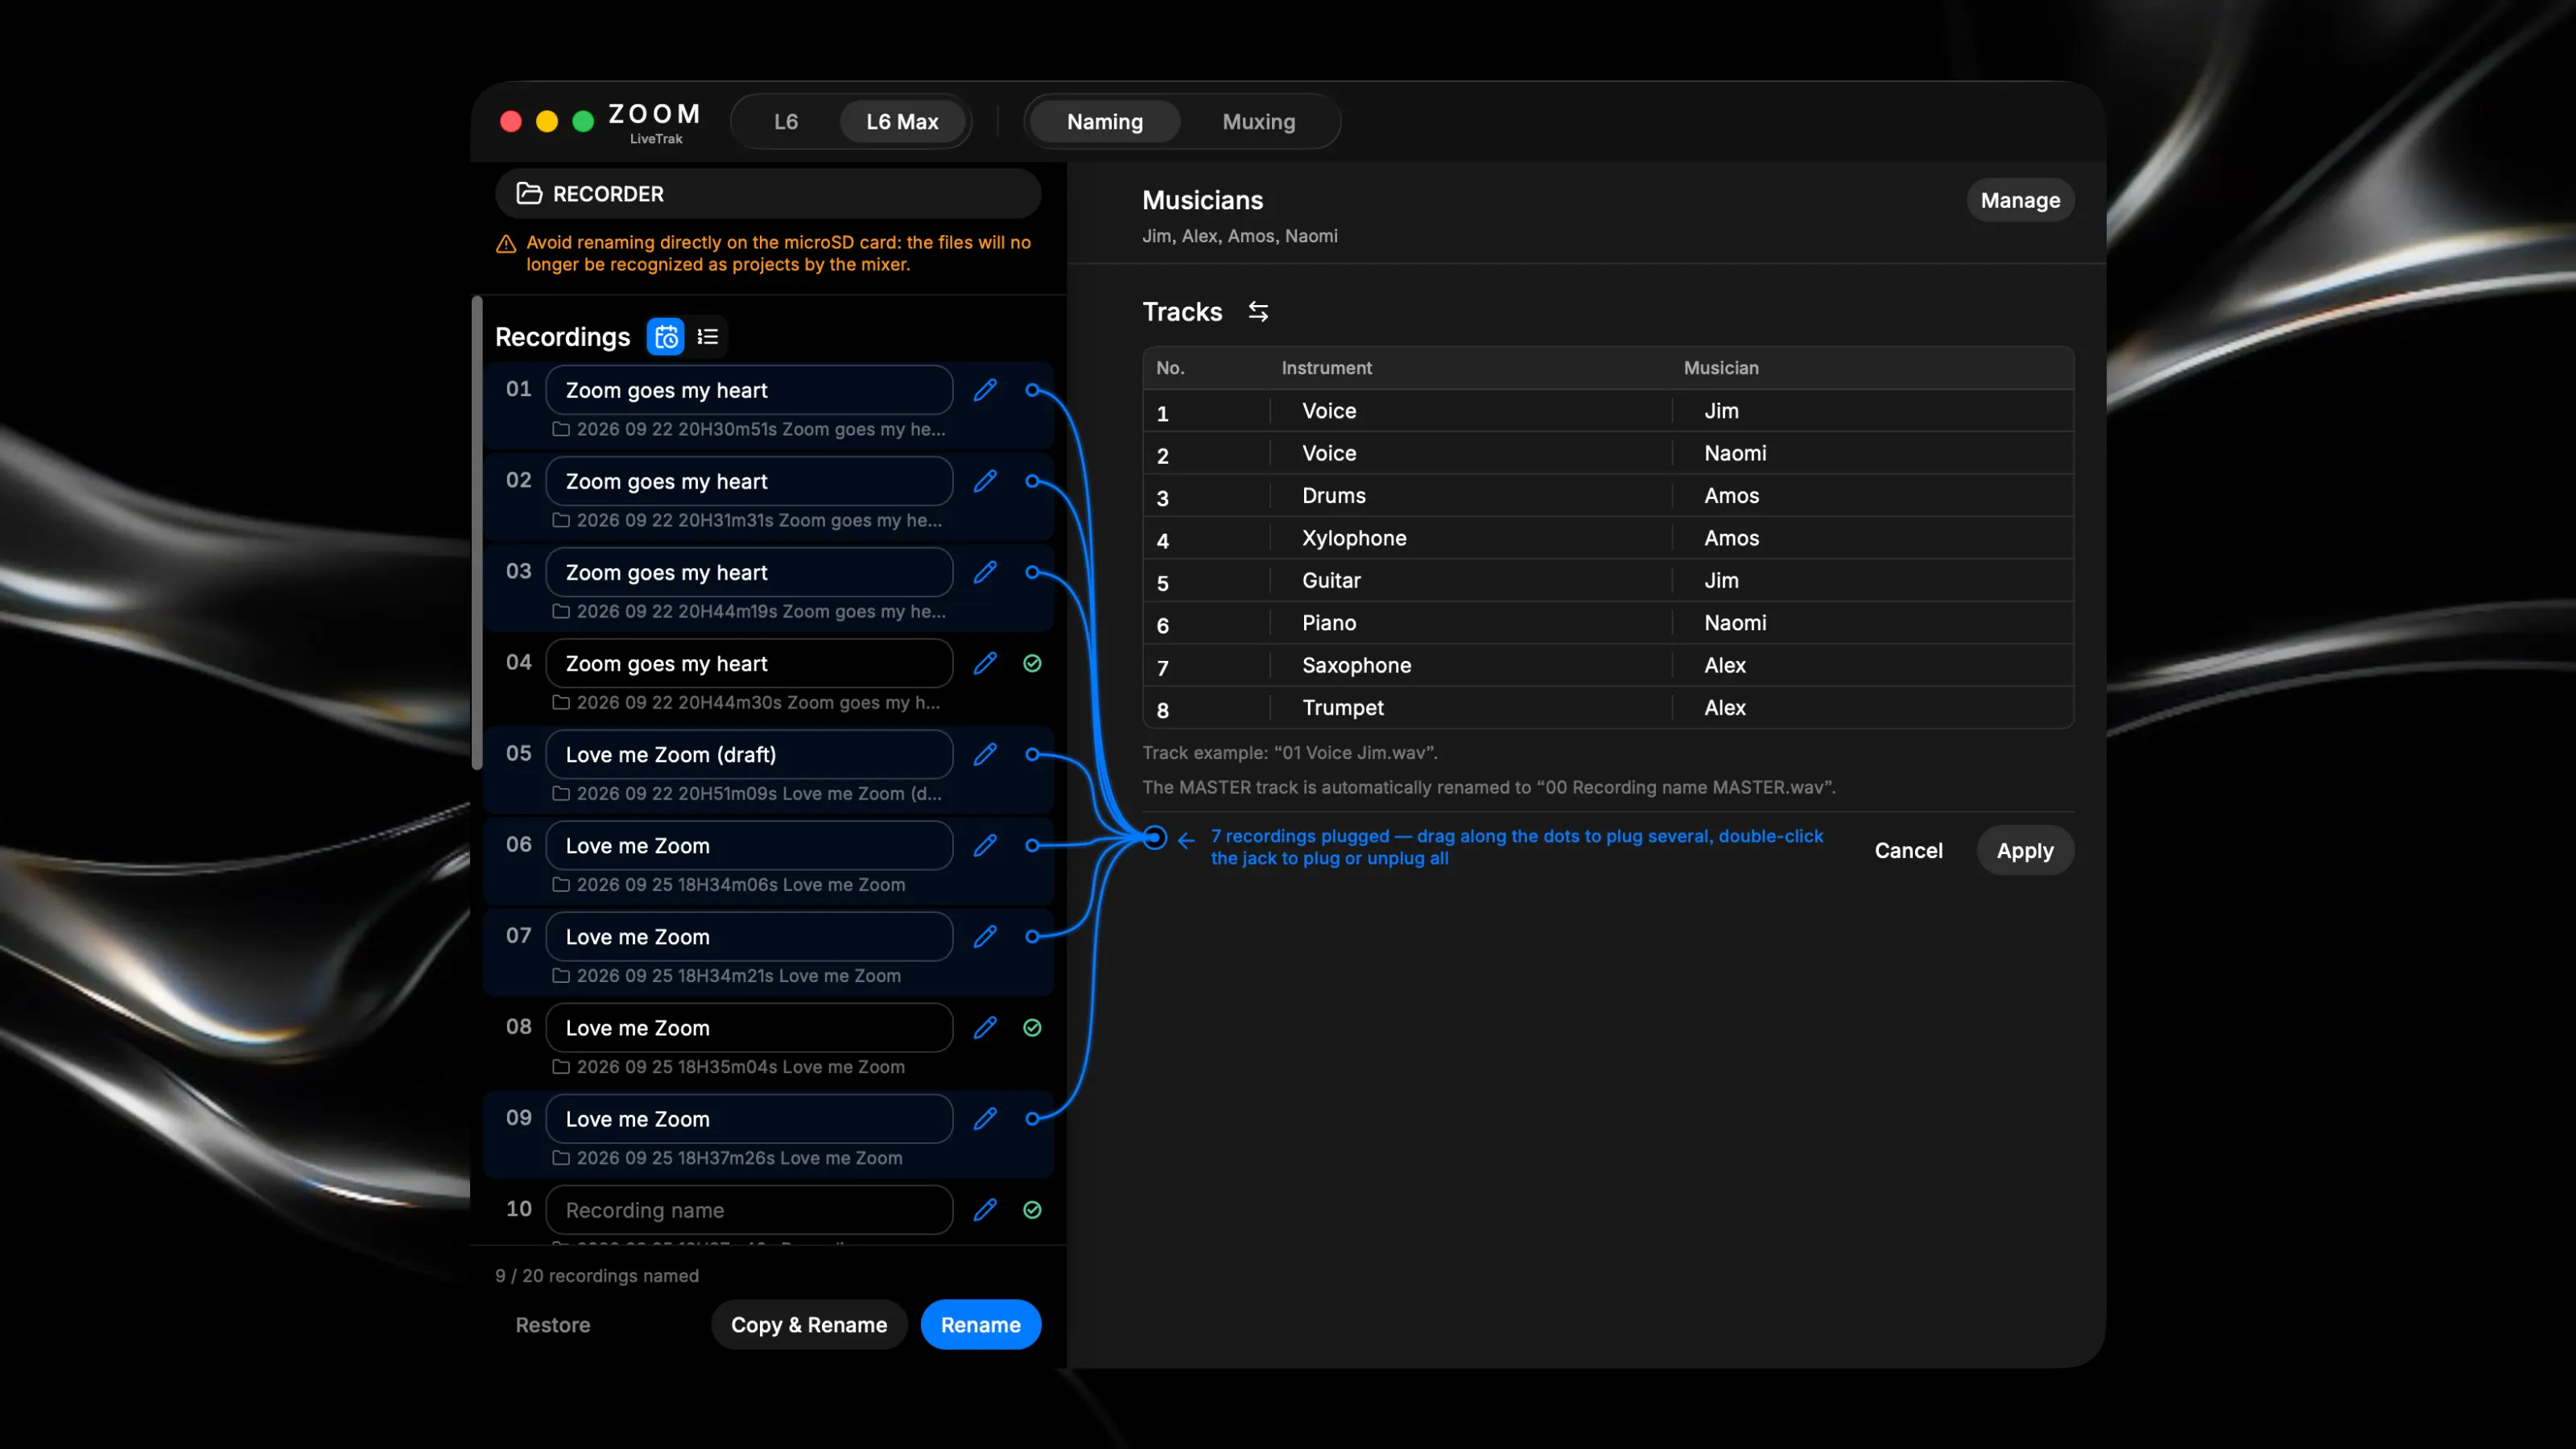Image resolution: width=2576 pixels, height=1449 pixels.
Task: Edit recording 06 Love me Zoom field
Action: [x=749, y=845]
